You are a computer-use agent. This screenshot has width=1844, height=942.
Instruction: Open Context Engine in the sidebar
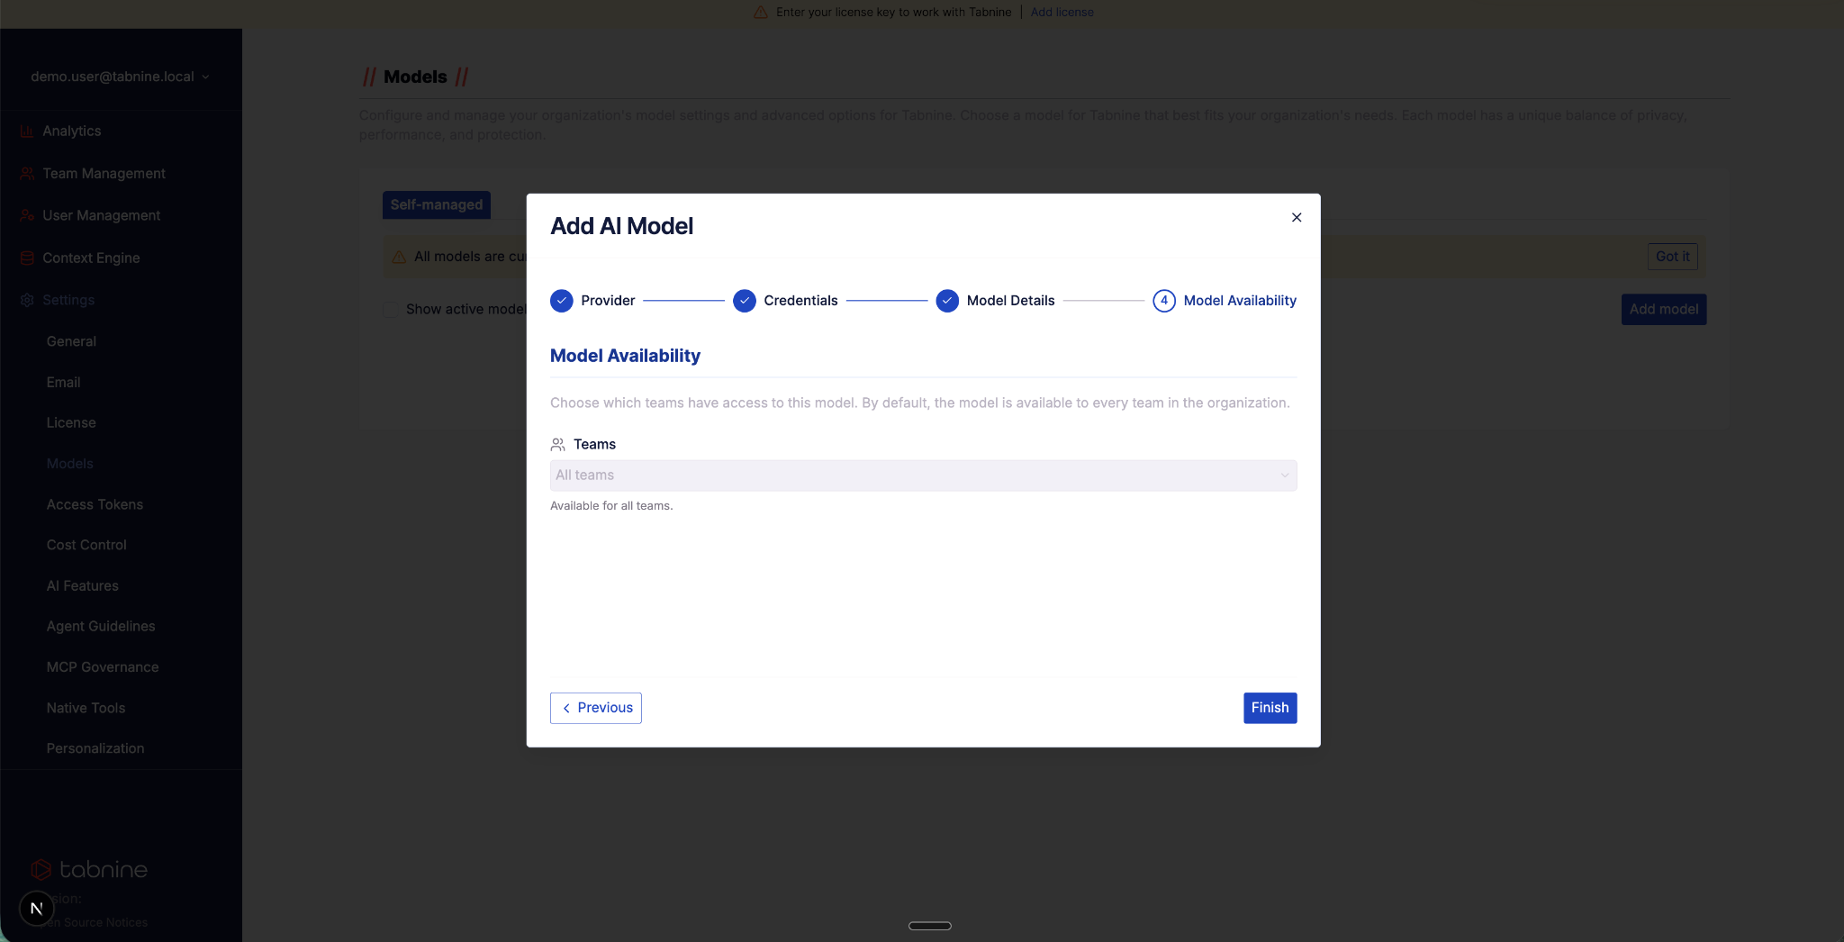pos(91,258)
